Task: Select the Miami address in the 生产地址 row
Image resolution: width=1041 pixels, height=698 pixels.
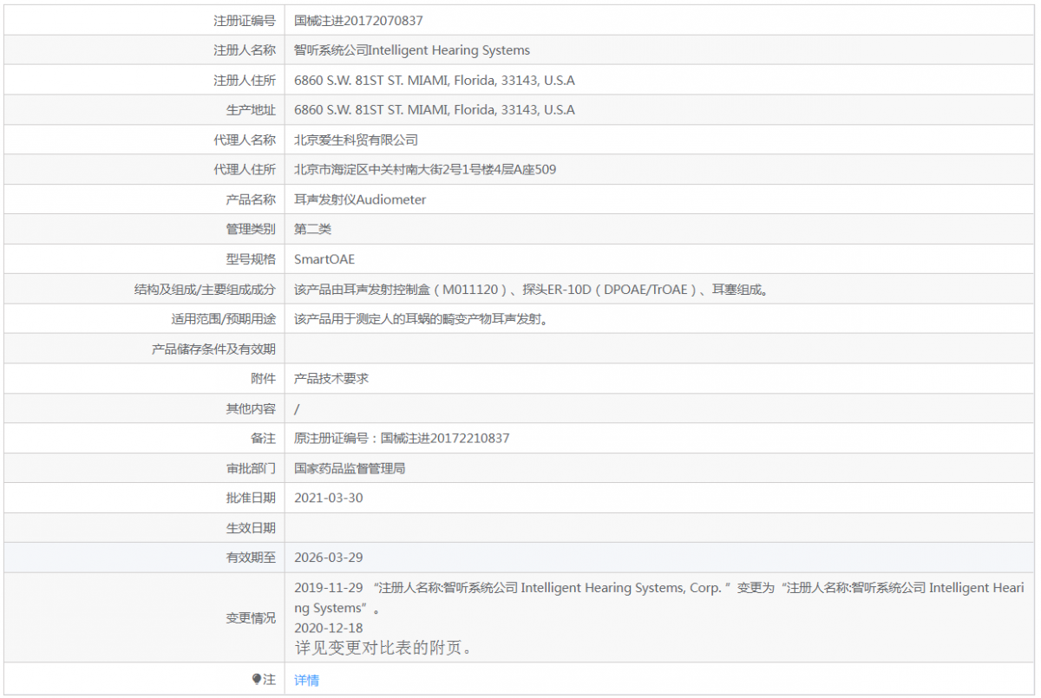Action: [435, 110]
